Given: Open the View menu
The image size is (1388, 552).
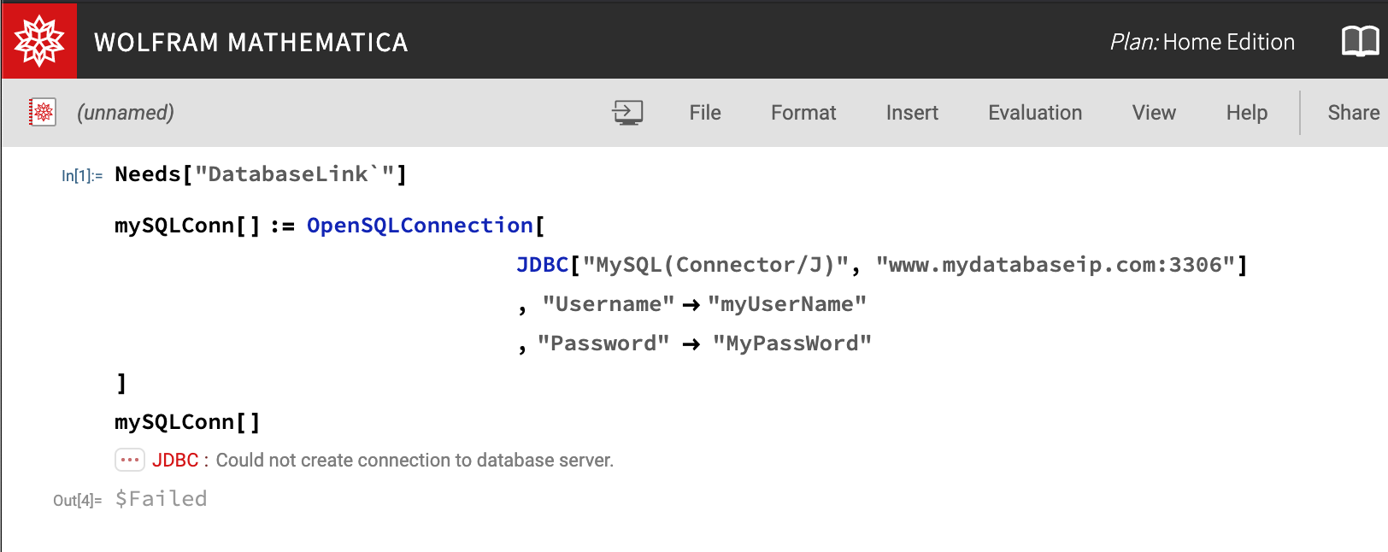Looking at the screenshot, I should click(x=1154, y=113).
